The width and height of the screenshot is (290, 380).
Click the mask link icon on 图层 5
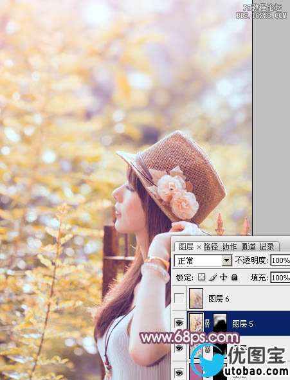point(208,323)
